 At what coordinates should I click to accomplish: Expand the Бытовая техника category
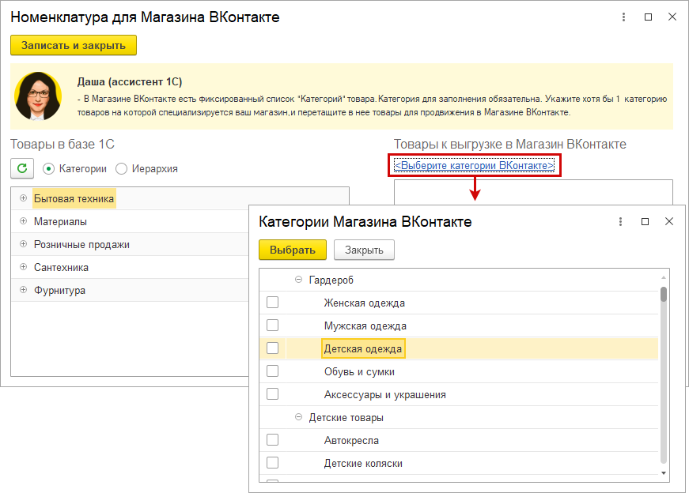click(23, 198)
